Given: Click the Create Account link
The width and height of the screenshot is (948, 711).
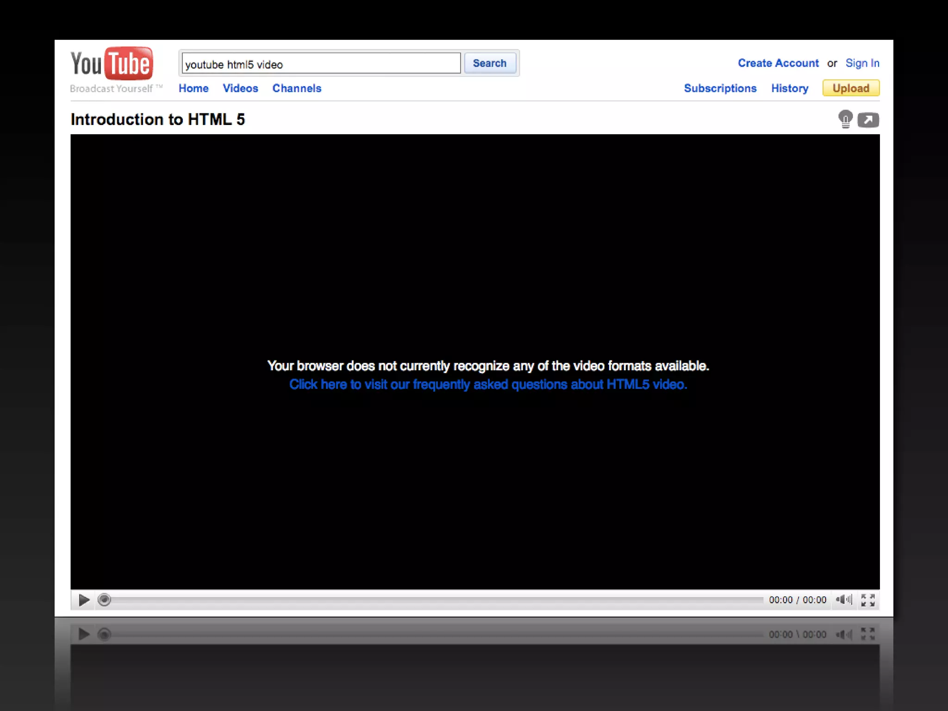Looking at the screenshot, I should 778,63.
